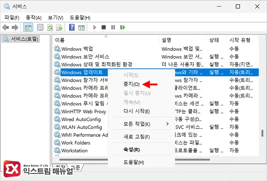Open the 파일(F) menu
Screen dimensions: 267x181
point(12,17)
